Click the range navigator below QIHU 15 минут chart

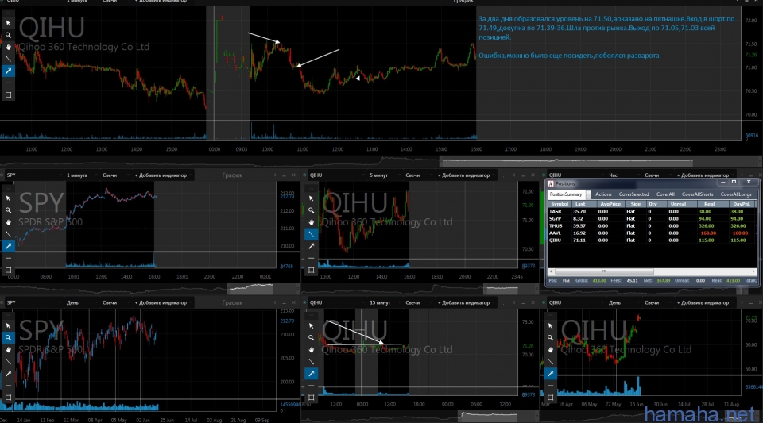pyautogui.click(x=489, y=416)
